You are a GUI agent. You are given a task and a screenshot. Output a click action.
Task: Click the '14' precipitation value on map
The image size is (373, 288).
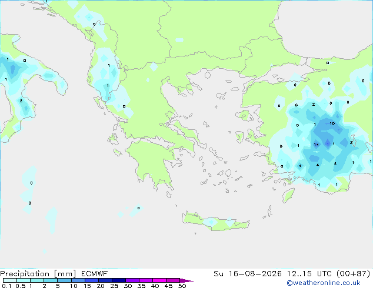pyautogui.click(x=316, y=145)
